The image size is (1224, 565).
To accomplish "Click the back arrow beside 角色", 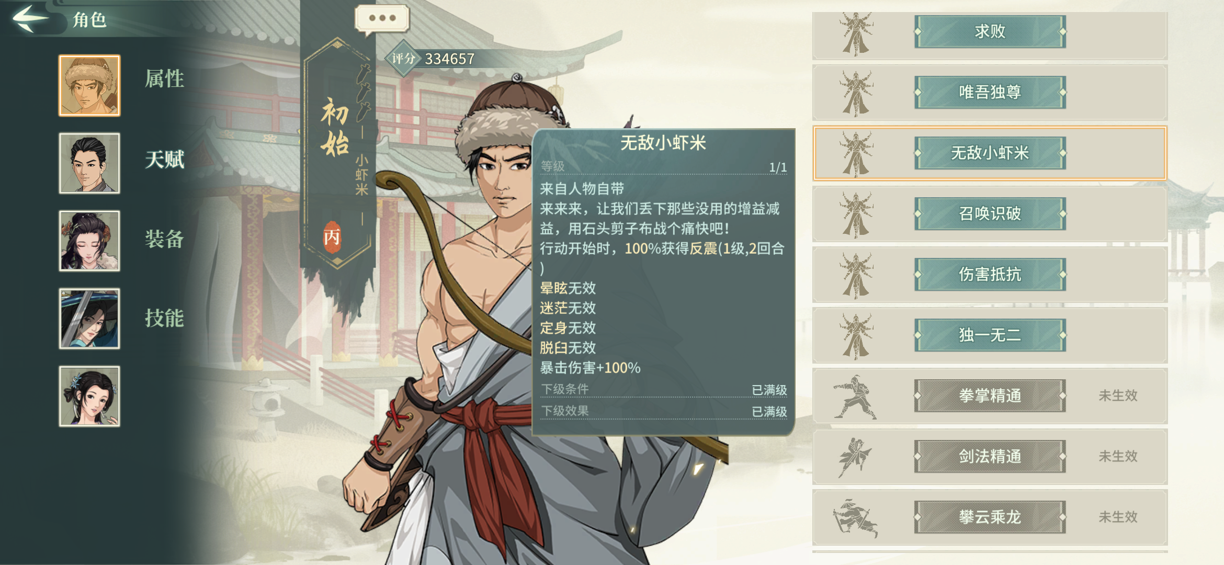I will (30, 18).
